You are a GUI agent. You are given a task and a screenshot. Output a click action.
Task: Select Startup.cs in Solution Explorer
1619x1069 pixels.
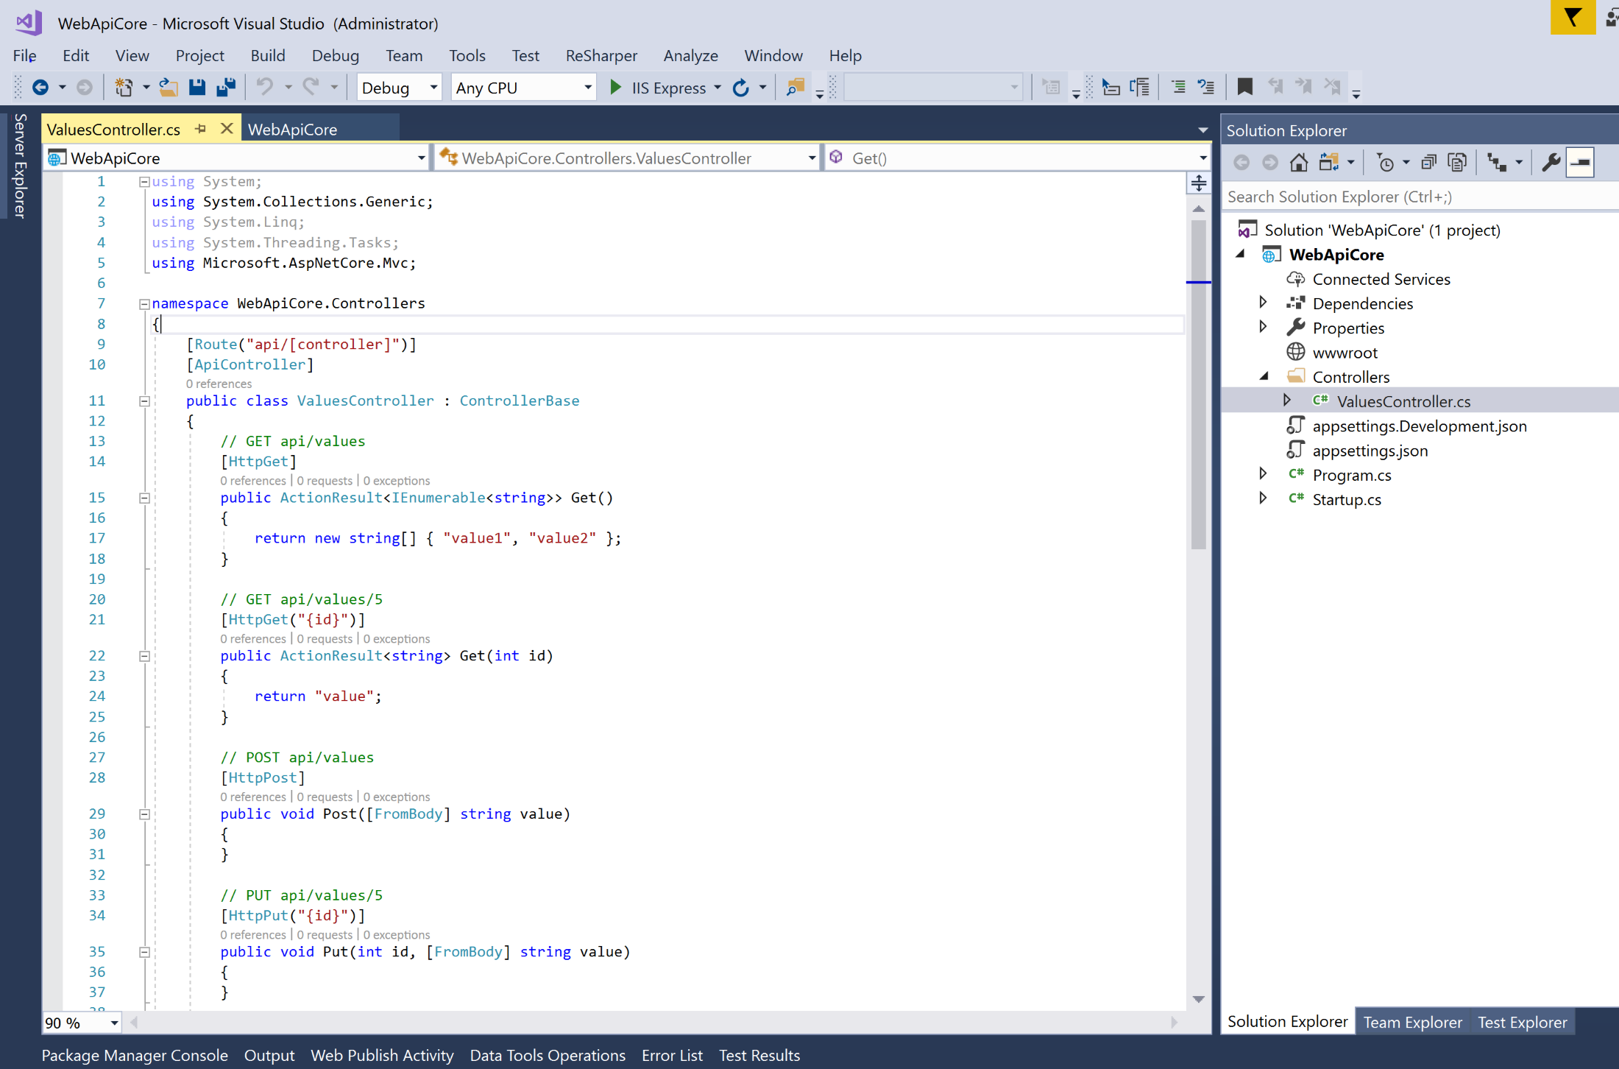(x=1347, y=498)
